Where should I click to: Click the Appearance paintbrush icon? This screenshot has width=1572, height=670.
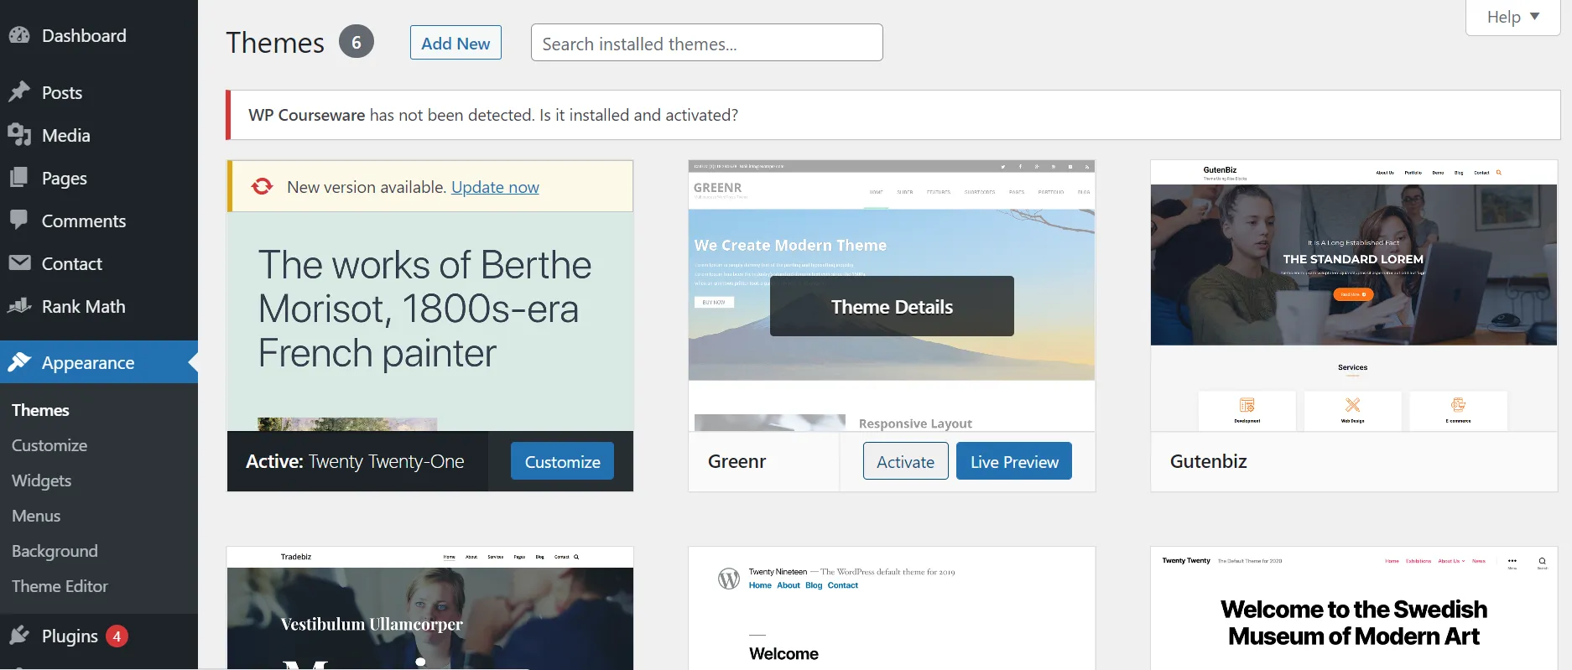pyautogui.click(x=19, y=362)
